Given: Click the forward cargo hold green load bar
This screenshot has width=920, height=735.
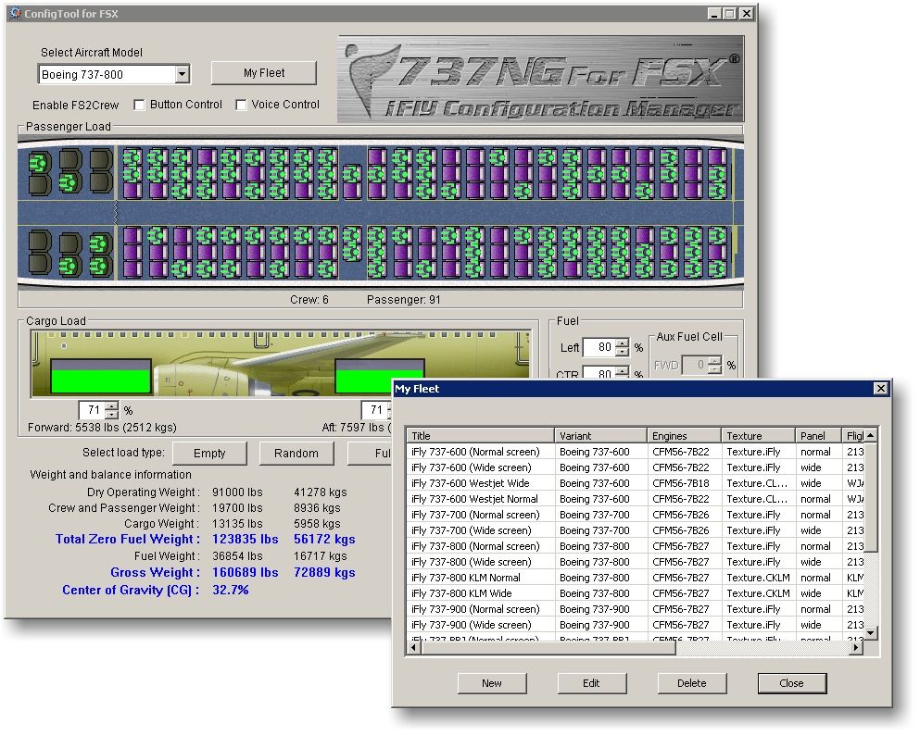Looking at the screenshot, I should tap(100, 380).
